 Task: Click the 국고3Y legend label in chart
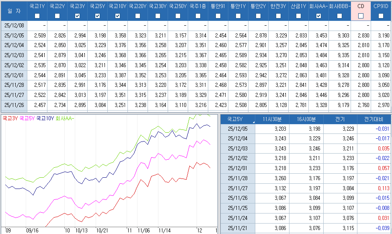pos(10,119)
